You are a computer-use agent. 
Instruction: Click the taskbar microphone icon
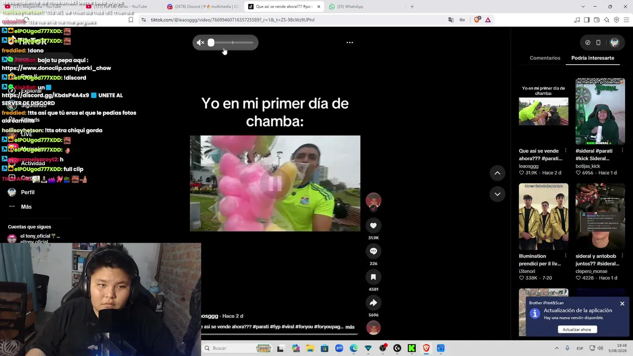[567, 348]
